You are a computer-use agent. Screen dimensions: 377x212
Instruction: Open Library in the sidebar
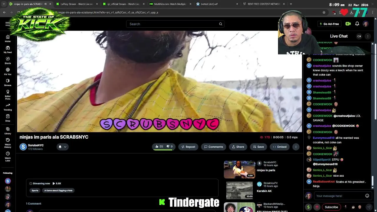(8, 131)
